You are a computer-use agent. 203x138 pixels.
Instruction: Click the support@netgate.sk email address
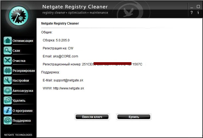click(68, 80)
